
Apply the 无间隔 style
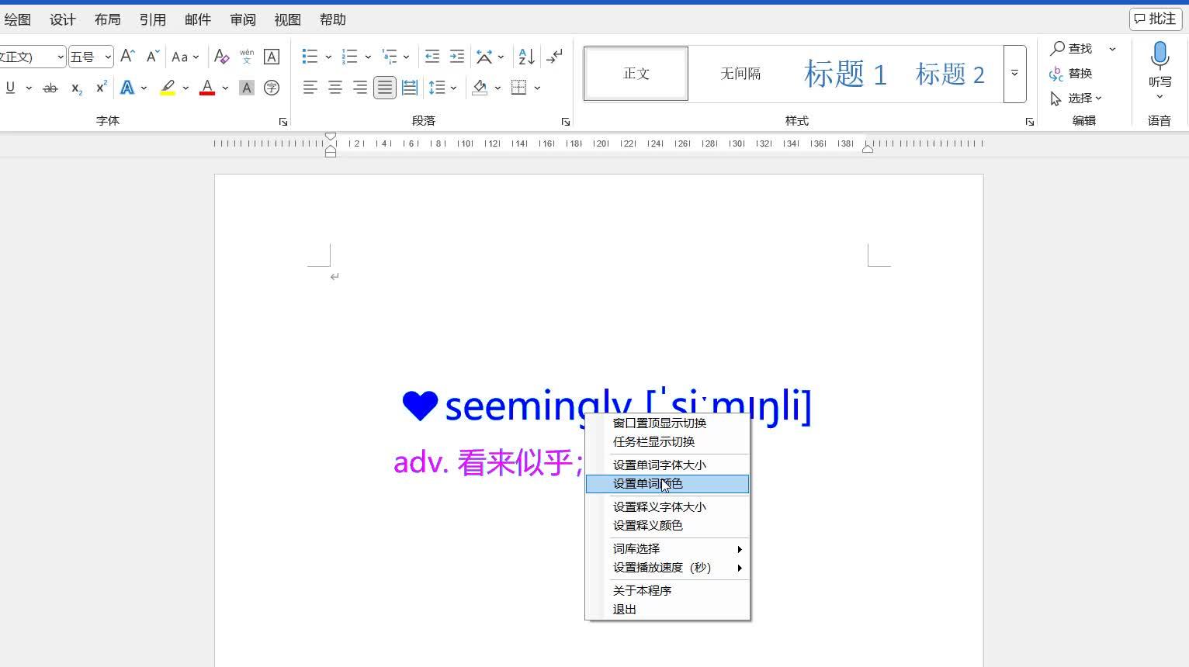tap(740, 74)
